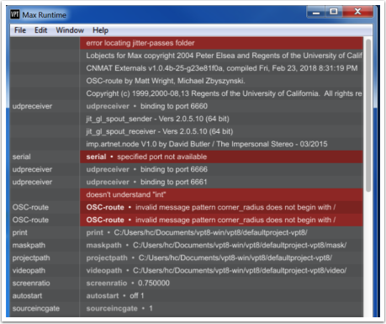Minimize the Max Runtime window
This screenshot has width=386, height=324.
tap(316, 12)
